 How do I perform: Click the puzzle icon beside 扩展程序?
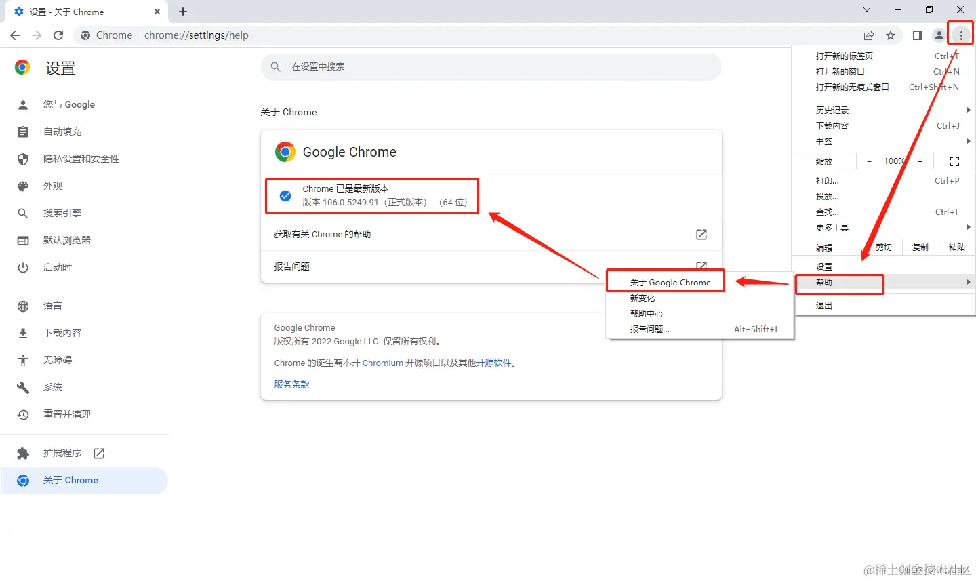(23, 453)
